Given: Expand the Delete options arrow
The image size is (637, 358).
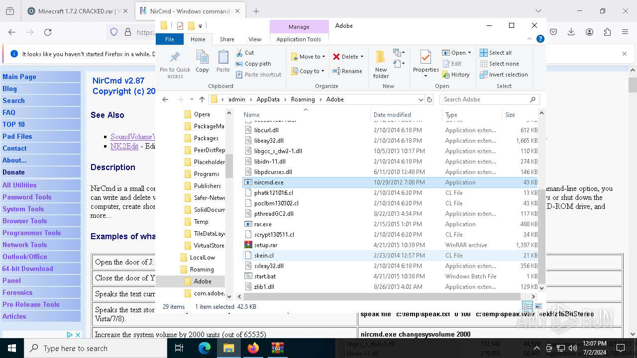Looking at the screenshot, I should coord(362,57).
